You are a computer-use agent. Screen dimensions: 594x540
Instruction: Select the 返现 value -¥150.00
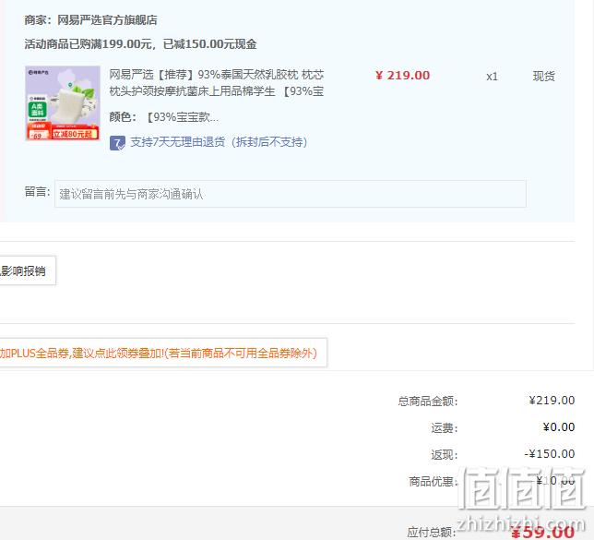550,454
